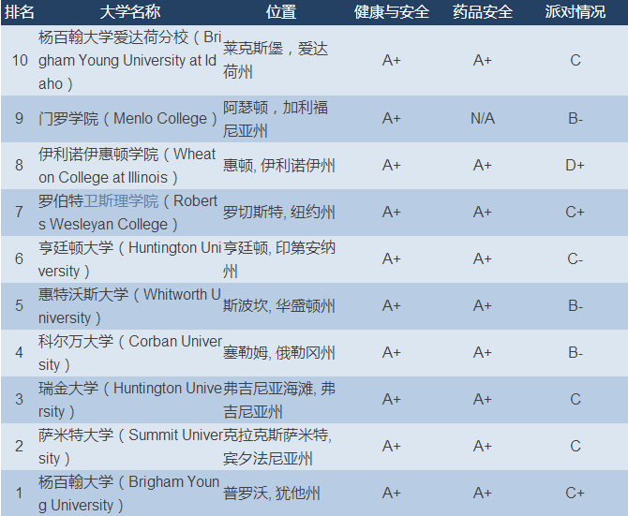This screenshot has width=628, height=516.
Task: Click the location 阿瑟顿，加利福尼亚州
Action: click(276, 119)
